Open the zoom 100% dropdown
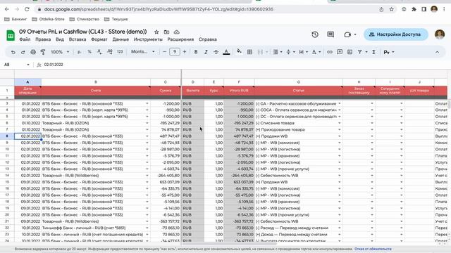The height and width of the screenshot is (253, 451). point(60,52)
